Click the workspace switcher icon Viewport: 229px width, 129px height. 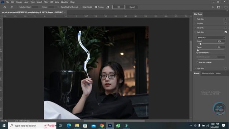pyautogui.click(x=219, y=7)
